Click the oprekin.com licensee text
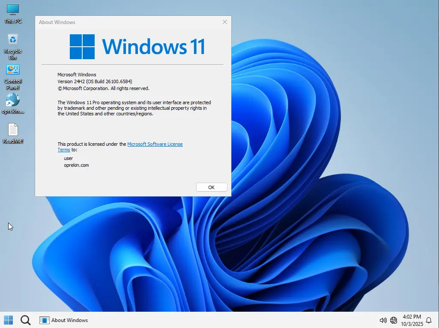The width and height of the screenshot is (439, 328). point(76,165)
